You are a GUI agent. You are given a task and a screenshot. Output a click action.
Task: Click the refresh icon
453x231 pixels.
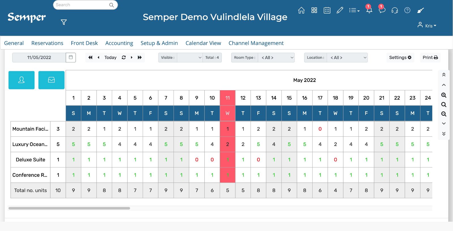pyautogui.click(x=124, y=57)
